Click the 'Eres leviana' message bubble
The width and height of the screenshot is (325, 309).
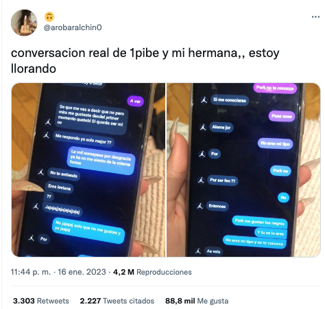pyautogui.click(x=60, y=187)
